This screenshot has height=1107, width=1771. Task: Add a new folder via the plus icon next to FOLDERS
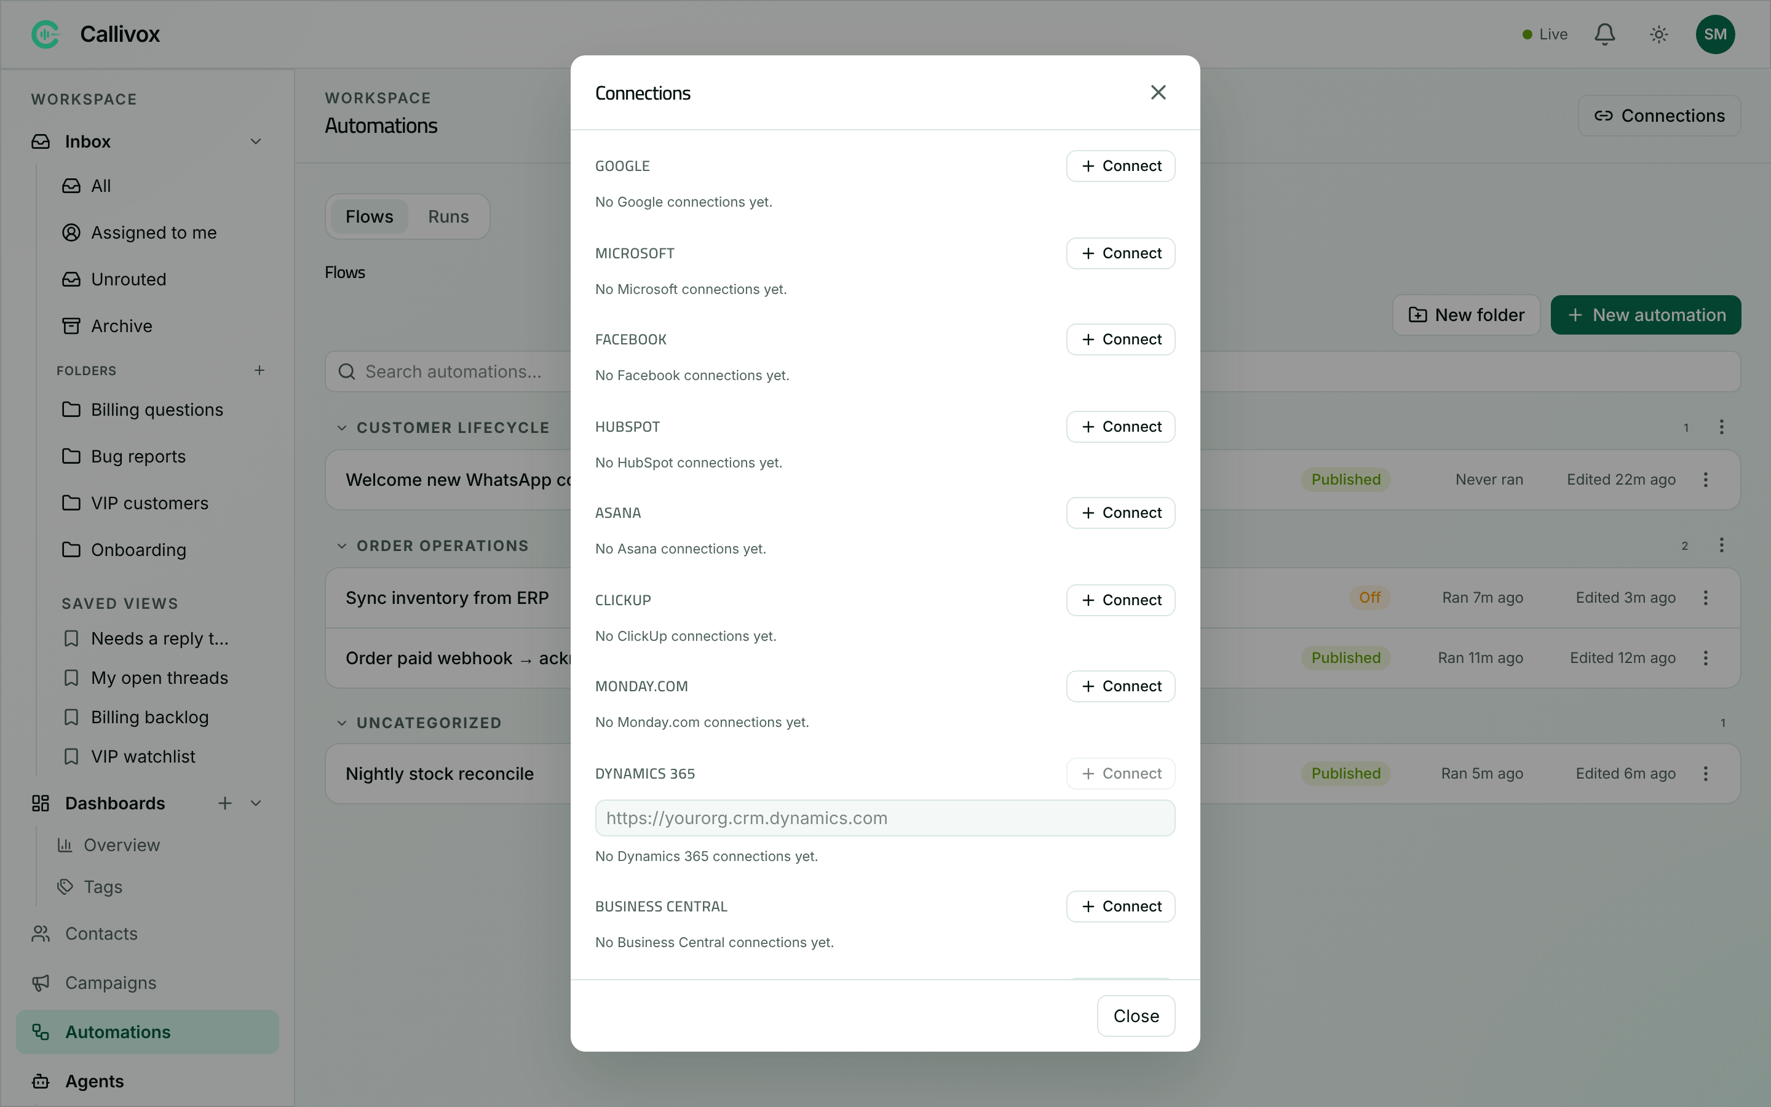(x=259, y=370)
